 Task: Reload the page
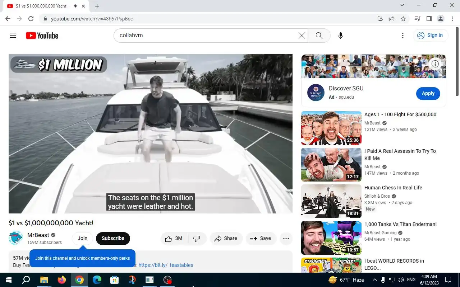(x=31, y=19)
